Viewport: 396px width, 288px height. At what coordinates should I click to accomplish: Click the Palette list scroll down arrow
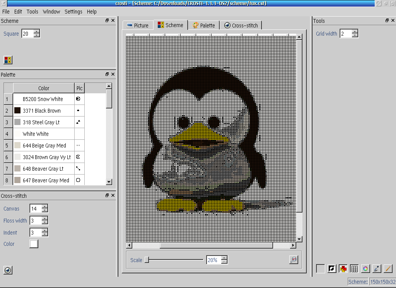(x=109, y=182)
